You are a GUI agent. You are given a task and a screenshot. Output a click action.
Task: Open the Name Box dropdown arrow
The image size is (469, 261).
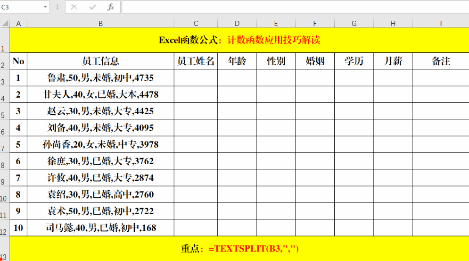(45, 7)
